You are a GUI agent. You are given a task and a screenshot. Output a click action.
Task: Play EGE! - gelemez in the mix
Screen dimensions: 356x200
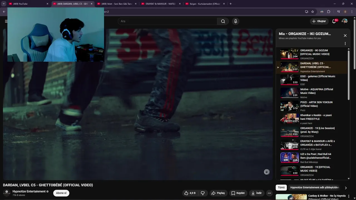(311, 80)
